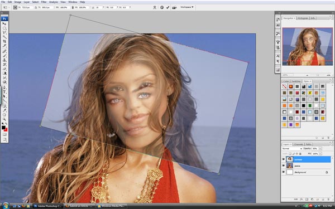
Task: Toggle Quick Mask mode in the toolbox
Action: click(x=4, y=134)
